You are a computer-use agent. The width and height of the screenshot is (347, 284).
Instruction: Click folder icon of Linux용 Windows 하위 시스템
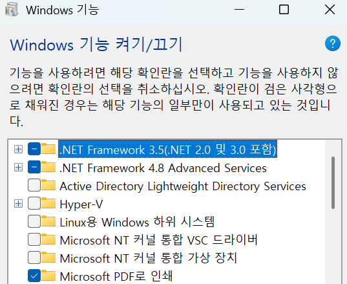[48, 221]
